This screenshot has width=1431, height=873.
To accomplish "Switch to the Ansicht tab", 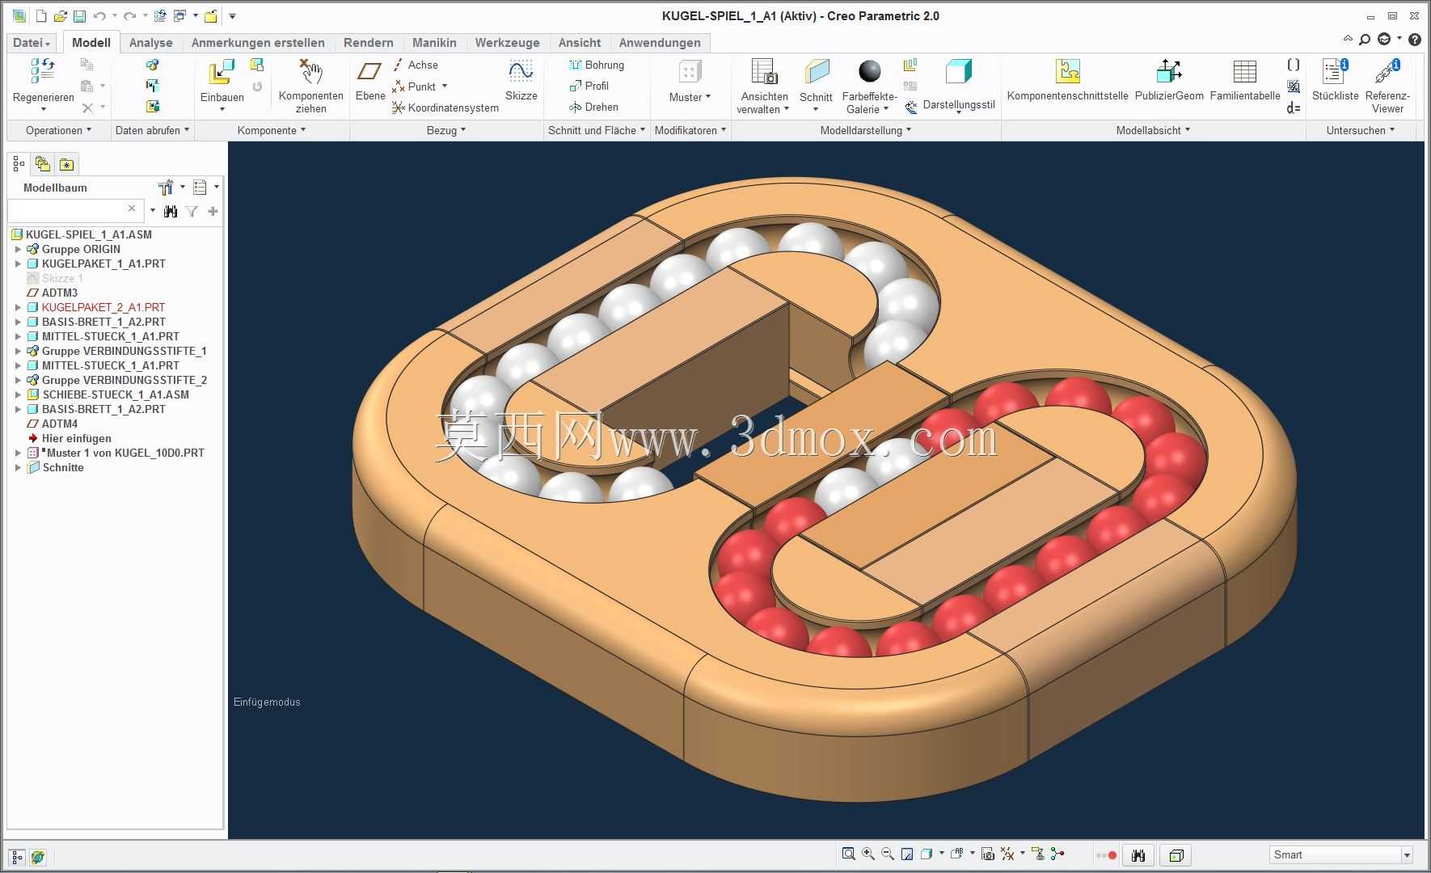I will pyautogui.click(x=580, y=43).
